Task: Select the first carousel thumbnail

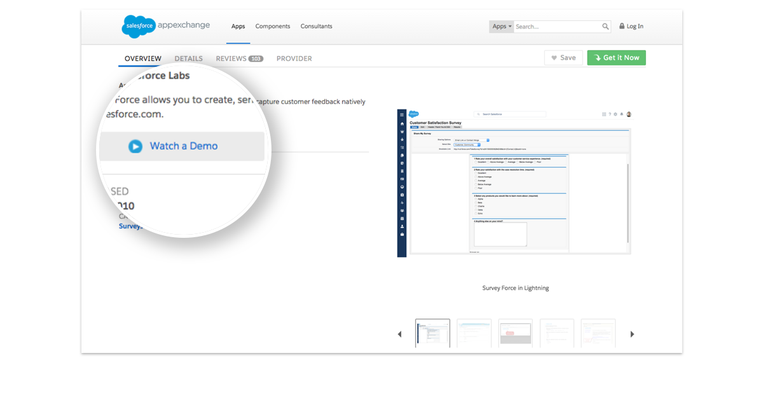Action: tap(432, 333)
